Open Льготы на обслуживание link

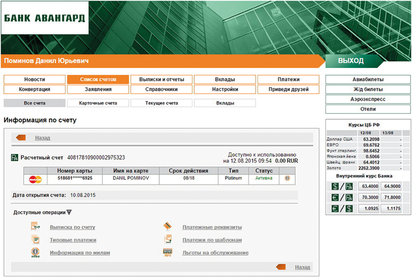point(215,252)
